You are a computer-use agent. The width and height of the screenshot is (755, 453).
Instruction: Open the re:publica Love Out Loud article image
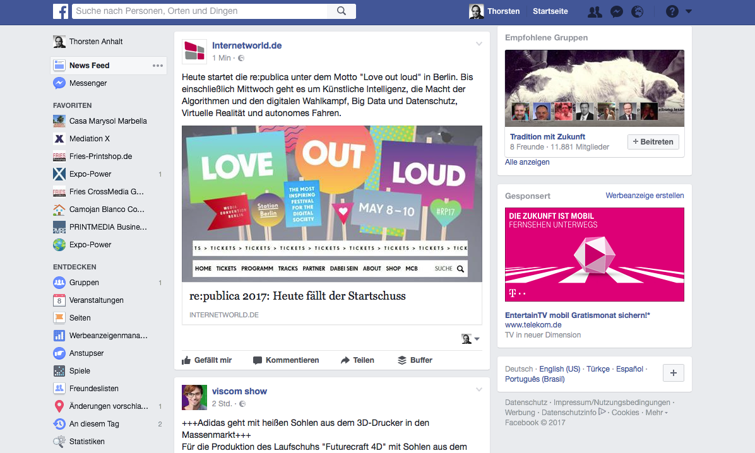[332, 204]
